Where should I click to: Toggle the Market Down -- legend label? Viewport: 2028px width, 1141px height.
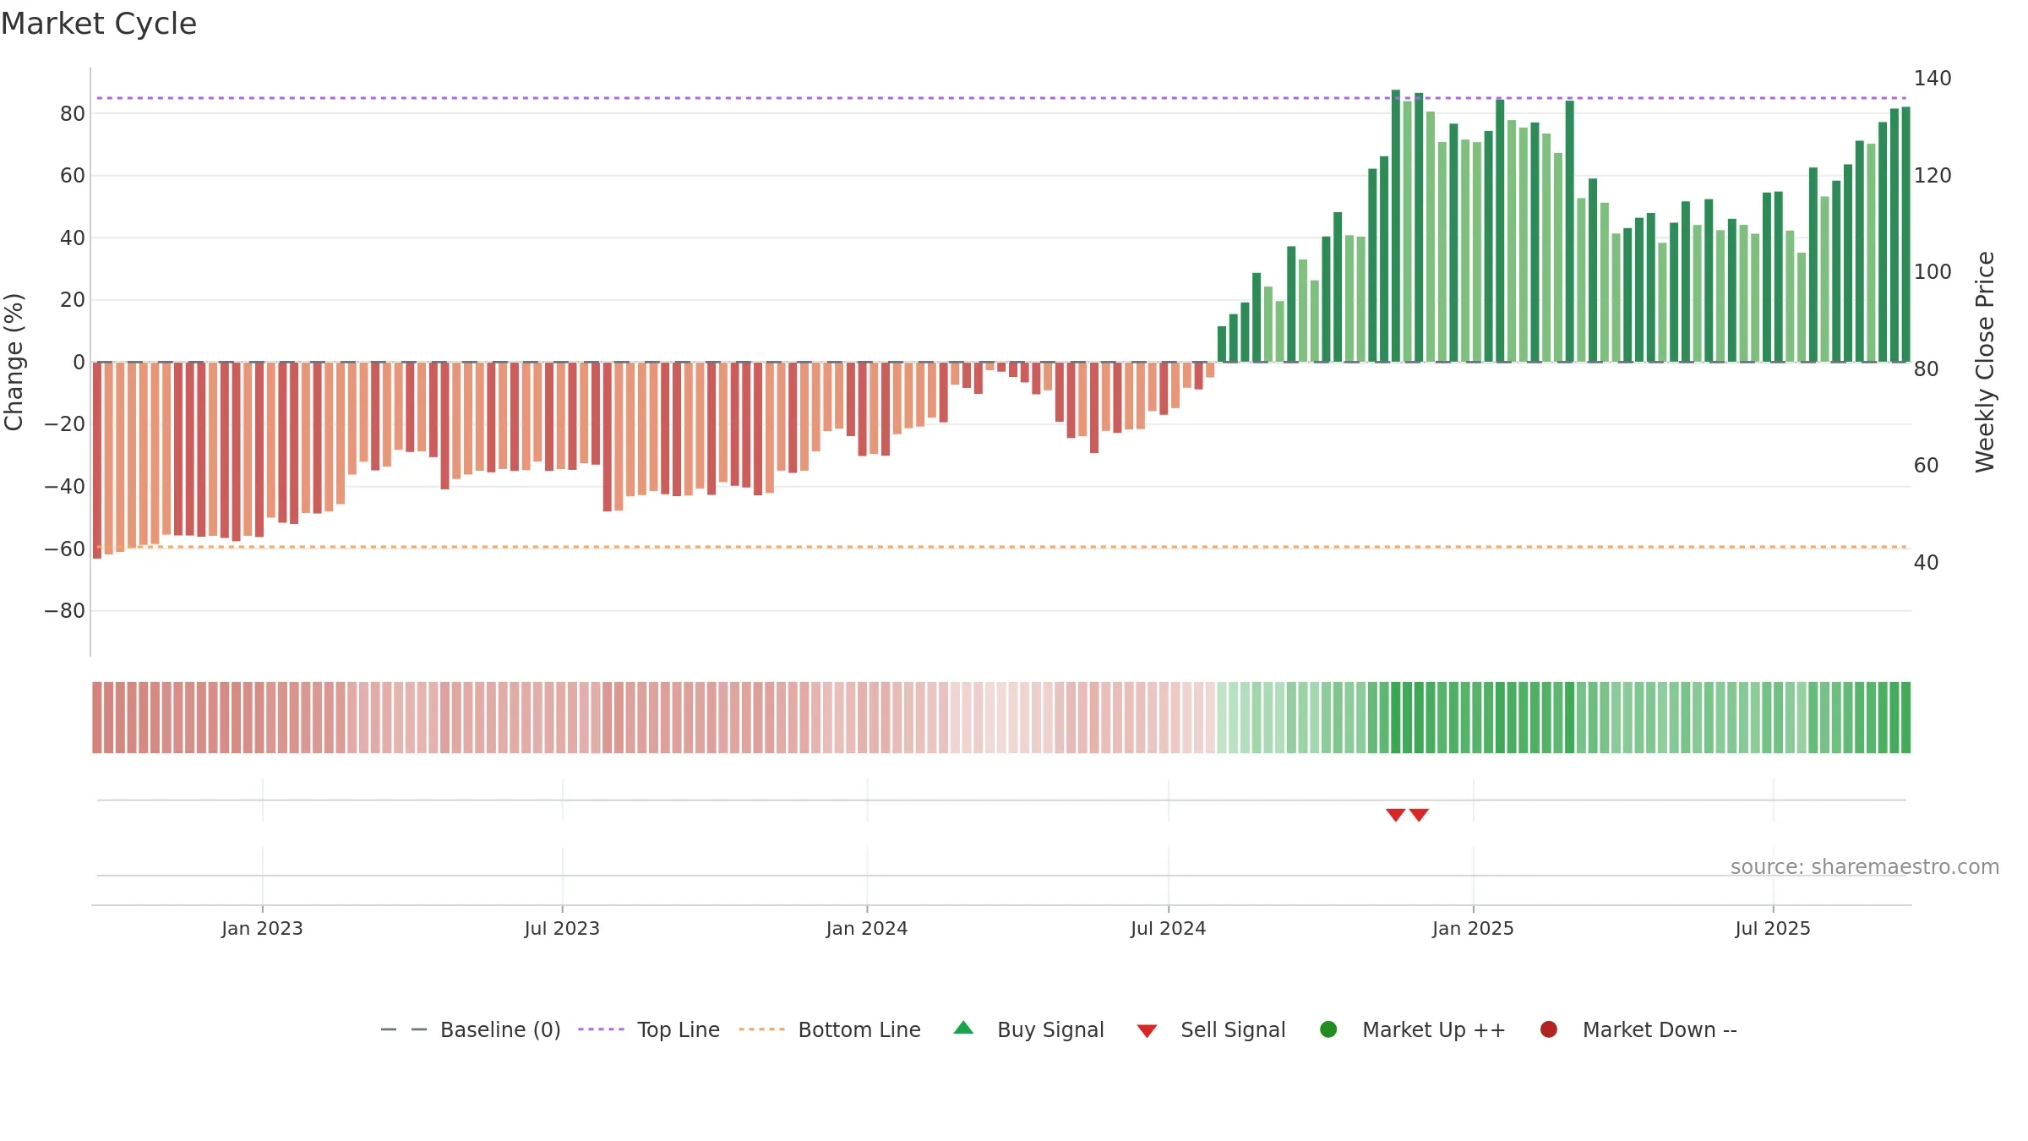1660,1030
